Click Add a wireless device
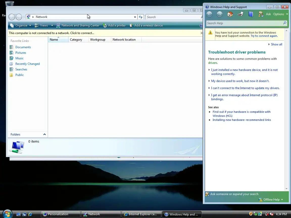 point(146,25)
